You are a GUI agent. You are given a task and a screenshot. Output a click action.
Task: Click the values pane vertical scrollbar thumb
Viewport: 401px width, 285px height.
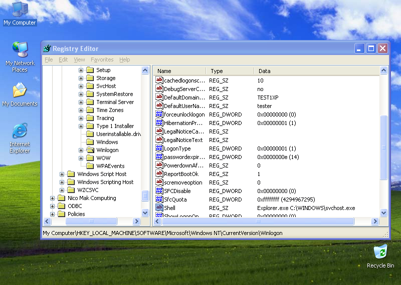(x=383, y=147)
